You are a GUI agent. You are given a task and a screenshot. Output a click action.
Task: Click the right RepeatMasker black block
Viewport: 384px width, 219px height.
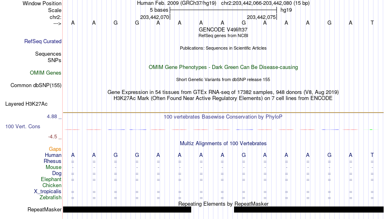click(309, 209)
